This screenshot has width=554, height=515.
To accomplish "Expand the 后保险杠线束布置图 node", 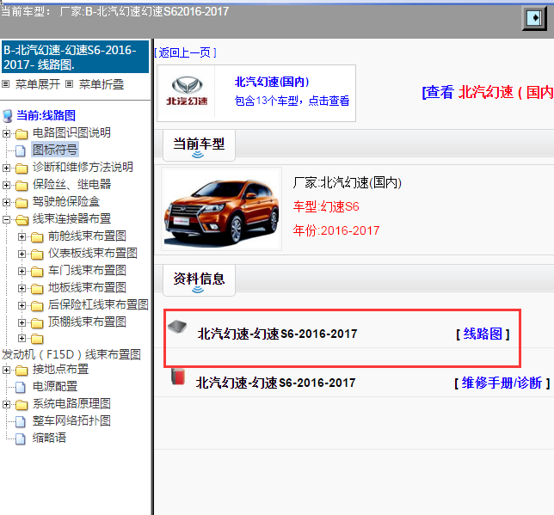I will tap(22, 305).
